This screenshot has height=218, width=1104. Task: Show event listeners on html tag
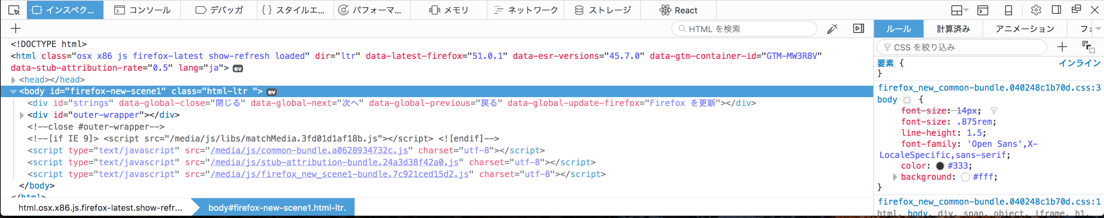click(x=238, y=68)
